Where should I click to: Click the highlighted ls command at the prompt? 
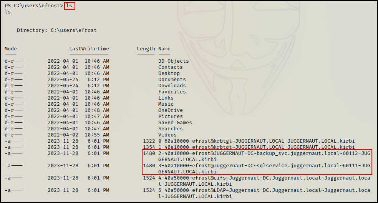click(x=69, y=6)
